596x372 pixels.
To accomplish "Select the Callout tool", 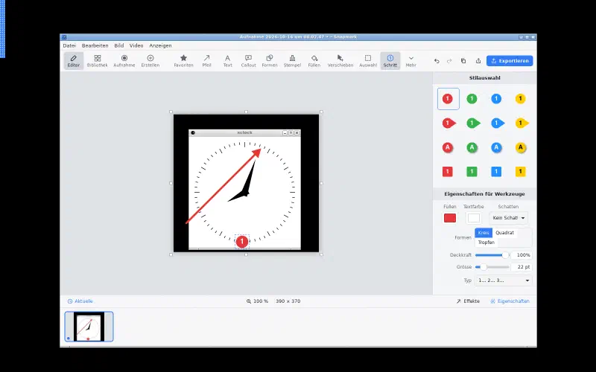I will click(248, 61).
